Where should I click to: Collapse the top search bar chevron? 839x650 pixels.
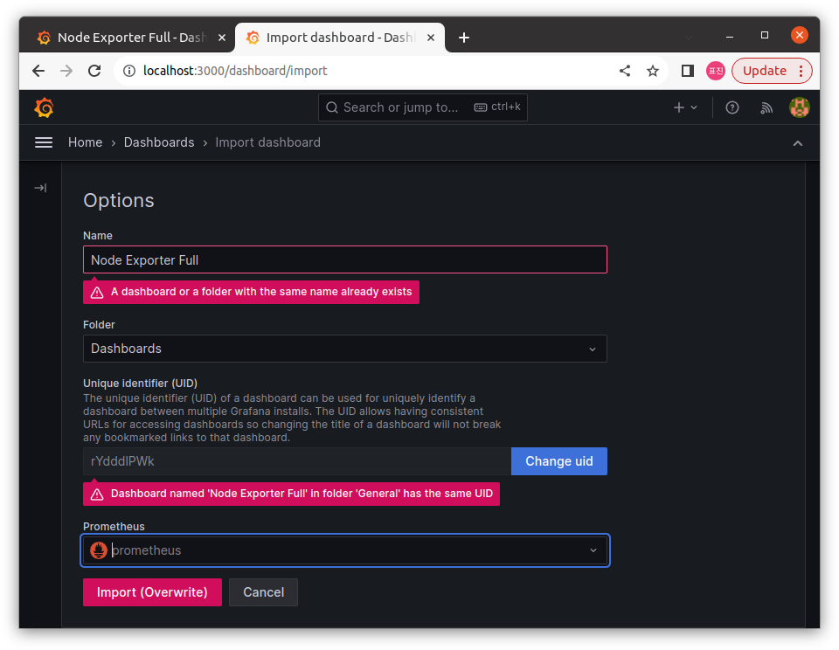[797, 142]
